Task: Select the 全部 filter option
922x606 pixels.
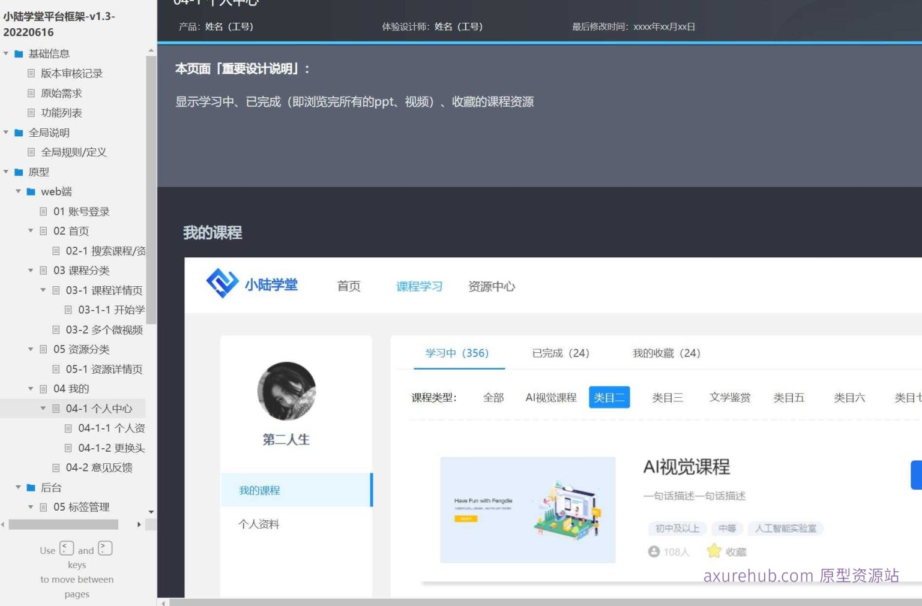Action: click(493, 397)
